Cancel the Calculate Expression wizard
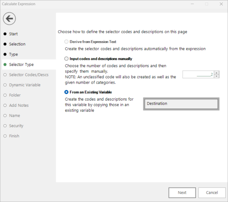 pyautogui.click(x=212, y=192)
